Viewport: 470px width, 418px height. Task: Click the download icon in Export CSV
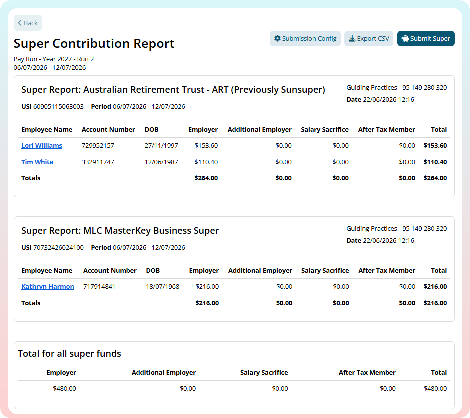(x=352, y=39)
